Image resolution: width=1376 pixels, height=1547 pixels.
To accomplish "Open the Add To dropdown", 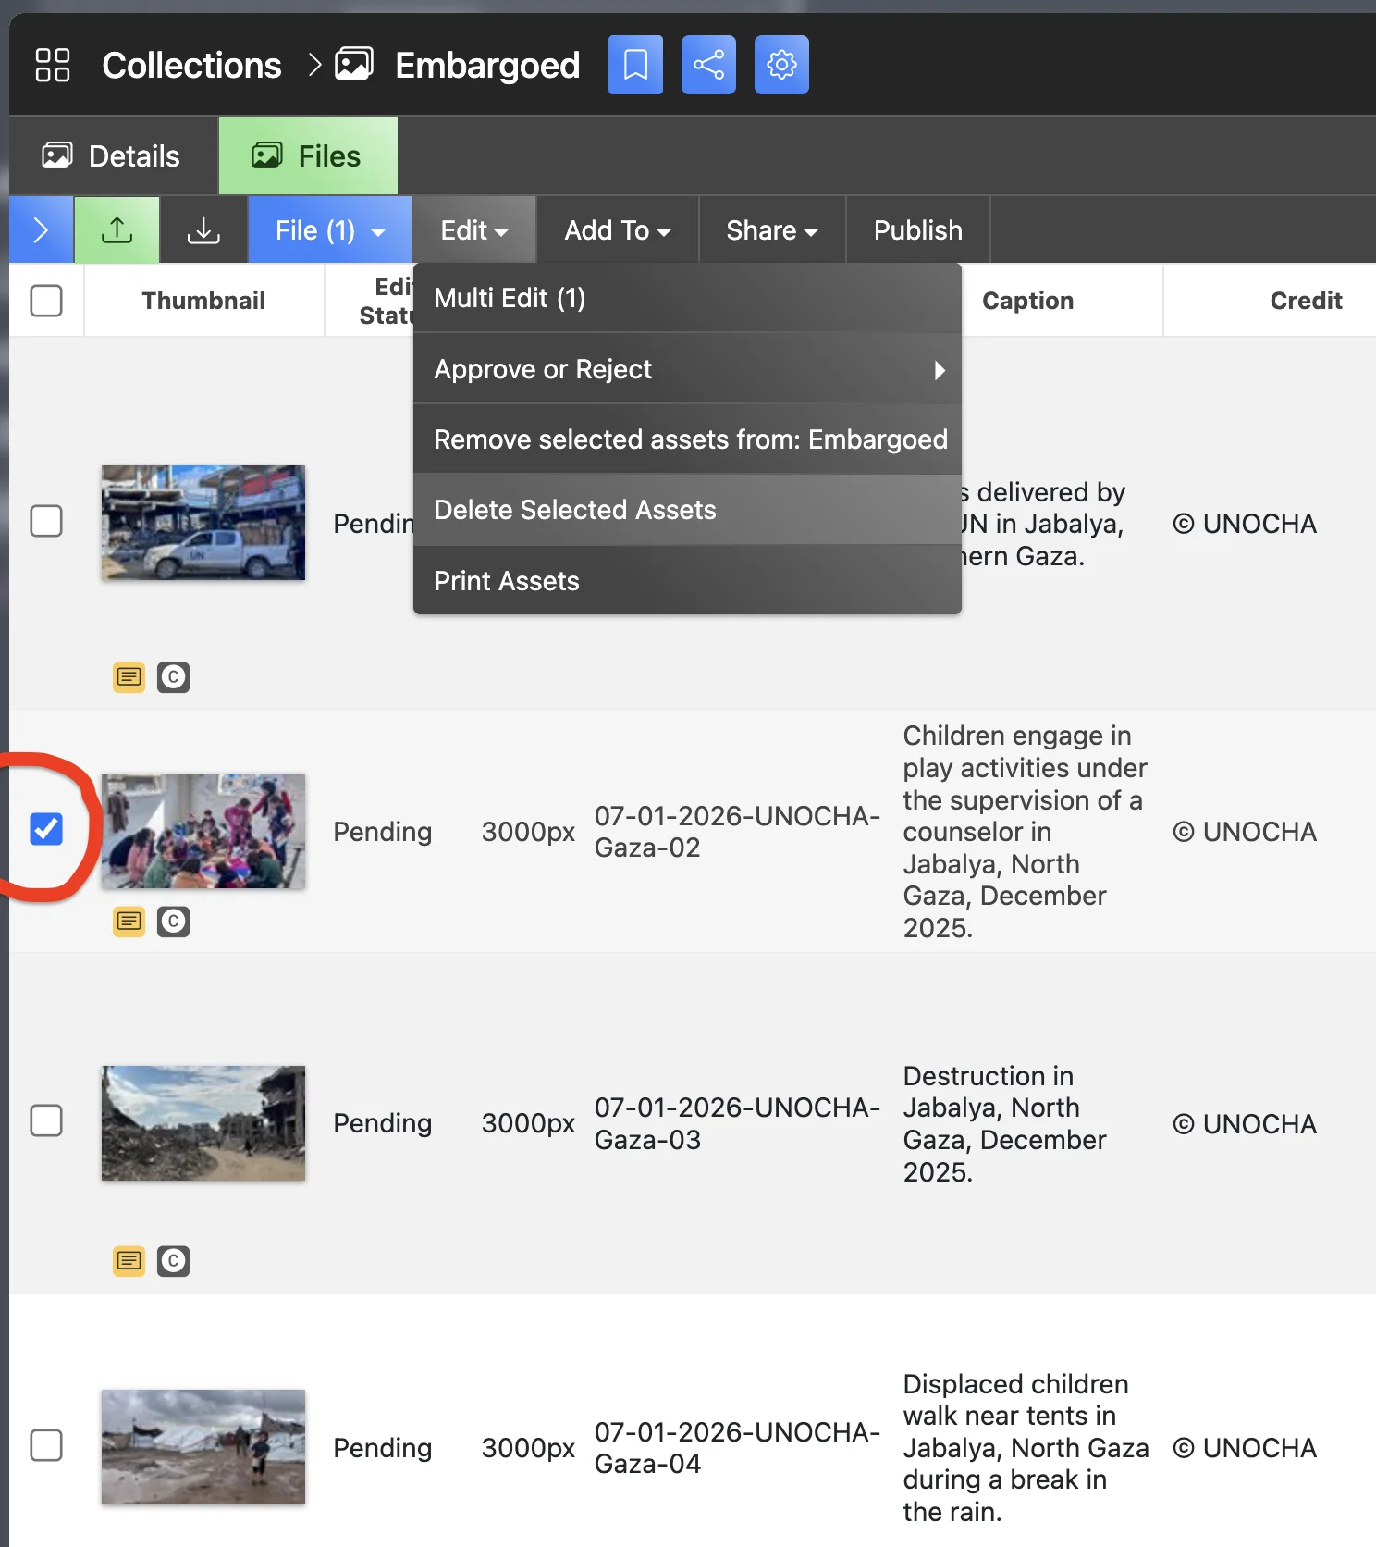I will [617, 230].
